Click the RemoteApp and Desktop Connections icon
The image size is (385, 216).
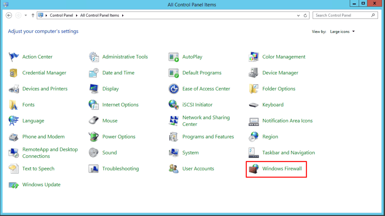coord(14,153)
